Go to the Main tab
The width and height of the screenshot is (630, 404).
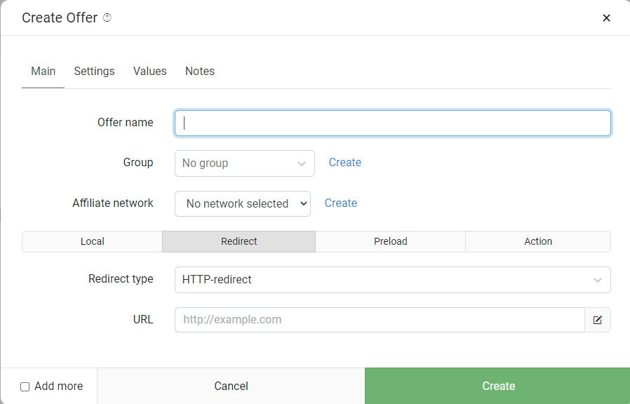tap(43, 72)
